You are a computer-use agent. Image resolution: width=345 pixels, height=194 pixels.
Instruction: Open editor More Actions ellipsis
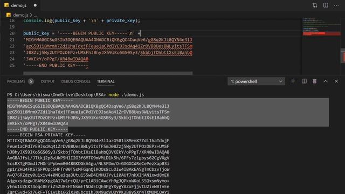tap(336, 5)
